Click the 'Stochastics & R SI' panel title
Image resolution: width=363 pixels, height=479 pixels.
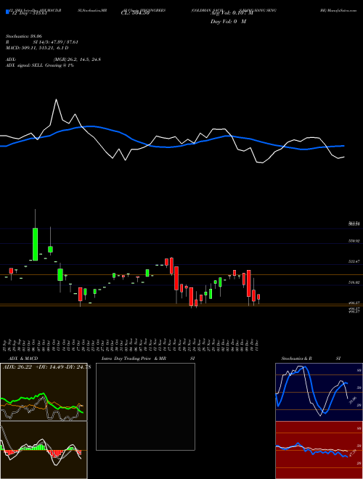coord(311,359)
